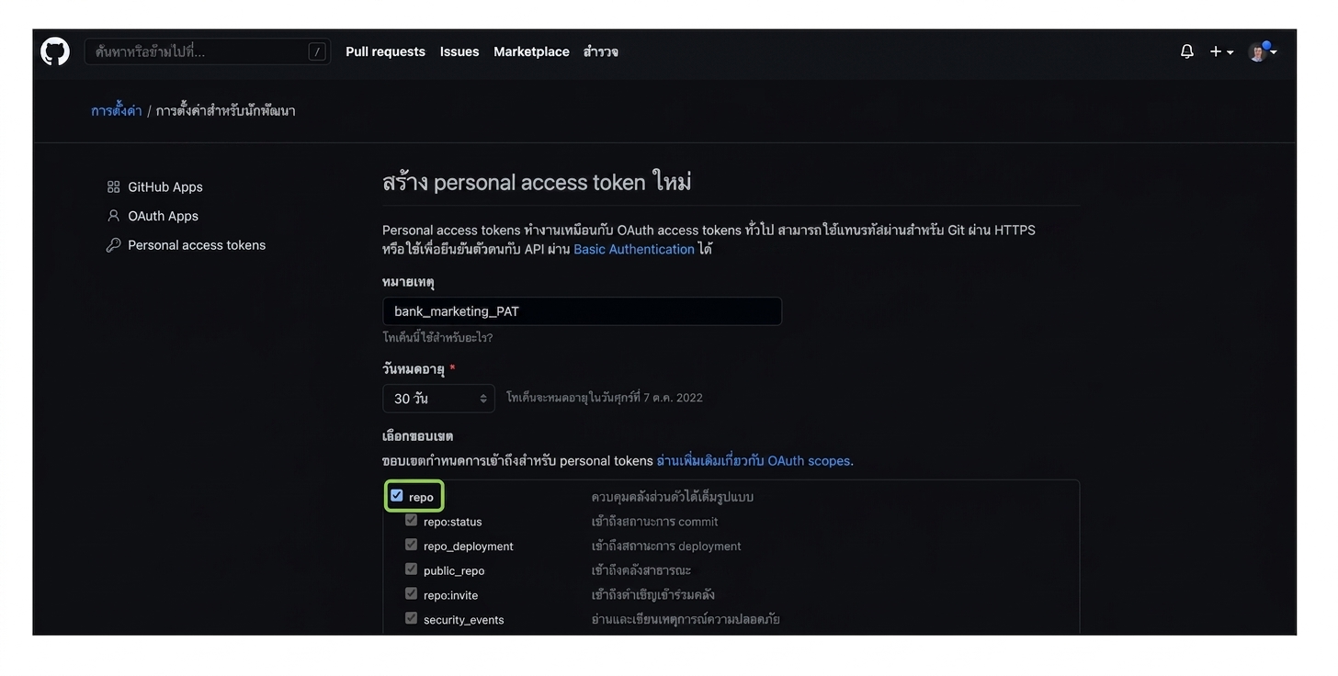Viewport: 1338px width, 676px height.
Task: Toggle the security_events checkbox
Action: pyautogui.click(x=411, y=618)
